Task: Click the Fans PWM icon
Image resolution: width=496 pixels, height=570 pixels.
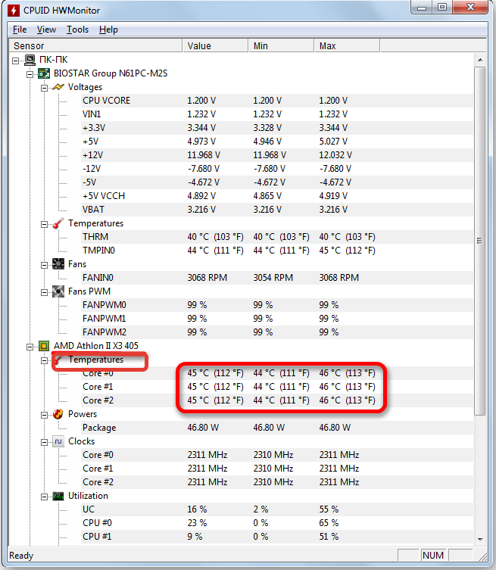Action: click(58, 291)
